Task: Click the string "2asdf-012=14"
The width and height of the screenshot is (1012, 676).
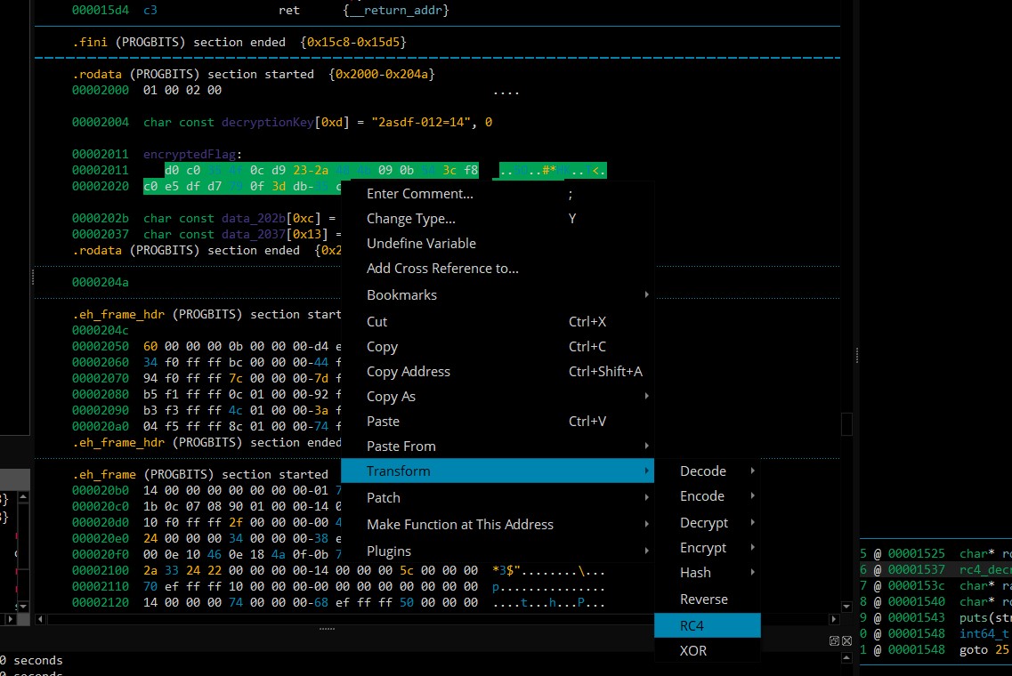Action: [422, 122]
